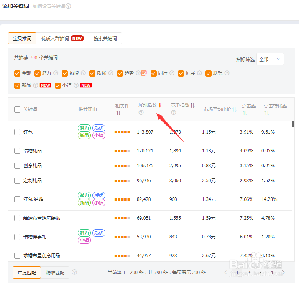Select the 结婚伴手礼 keyword checkbox
The height and width of the screenshot is (284, 299).
pos(17,237)
